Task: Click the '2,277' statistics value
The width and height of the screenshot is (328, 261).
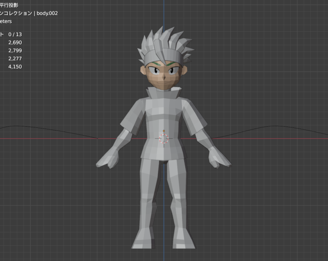Action: (15, 59)
